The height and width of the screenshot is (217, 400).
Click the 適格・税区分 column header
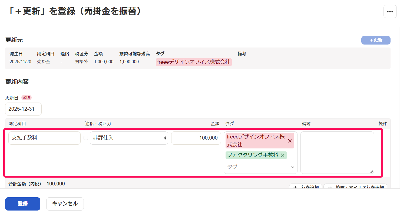[x=98, y=124]
